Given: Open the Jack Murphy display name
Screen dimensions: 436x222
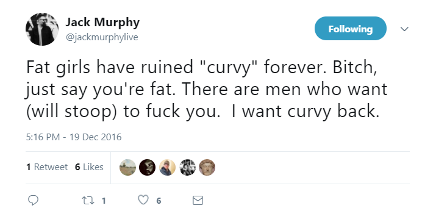Looking at the screenshot, I should pos(102,22).
